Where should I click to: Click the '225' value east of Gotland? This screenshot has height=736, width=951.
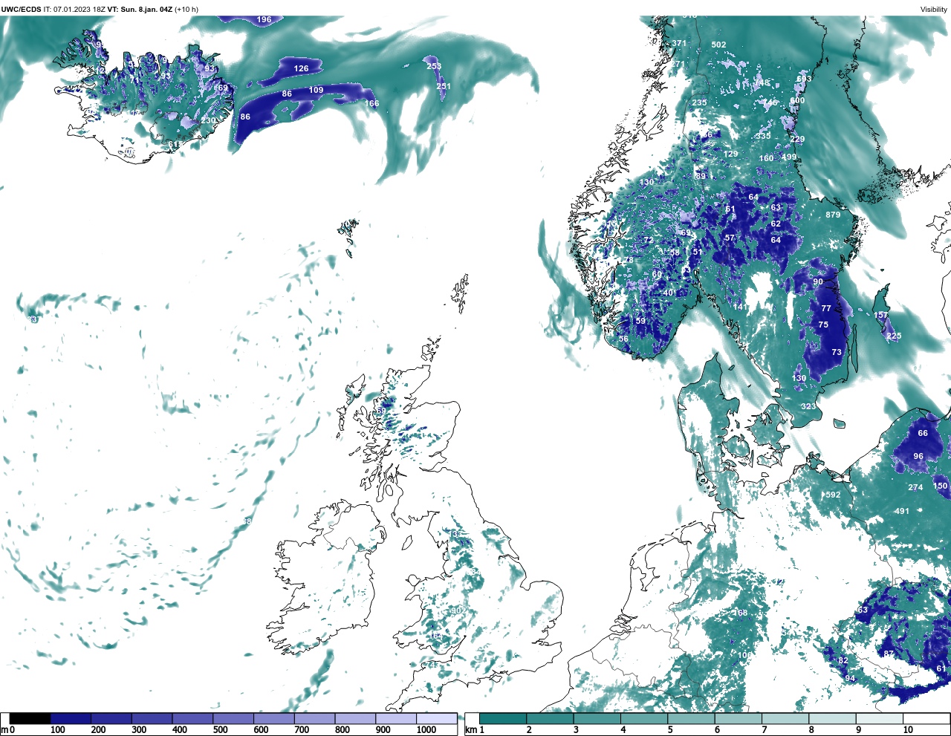point(894,336)
